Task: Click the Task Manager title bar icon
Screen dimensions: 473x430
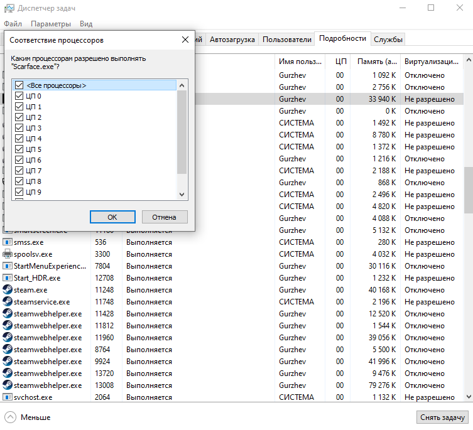Action: pos(9,8)
